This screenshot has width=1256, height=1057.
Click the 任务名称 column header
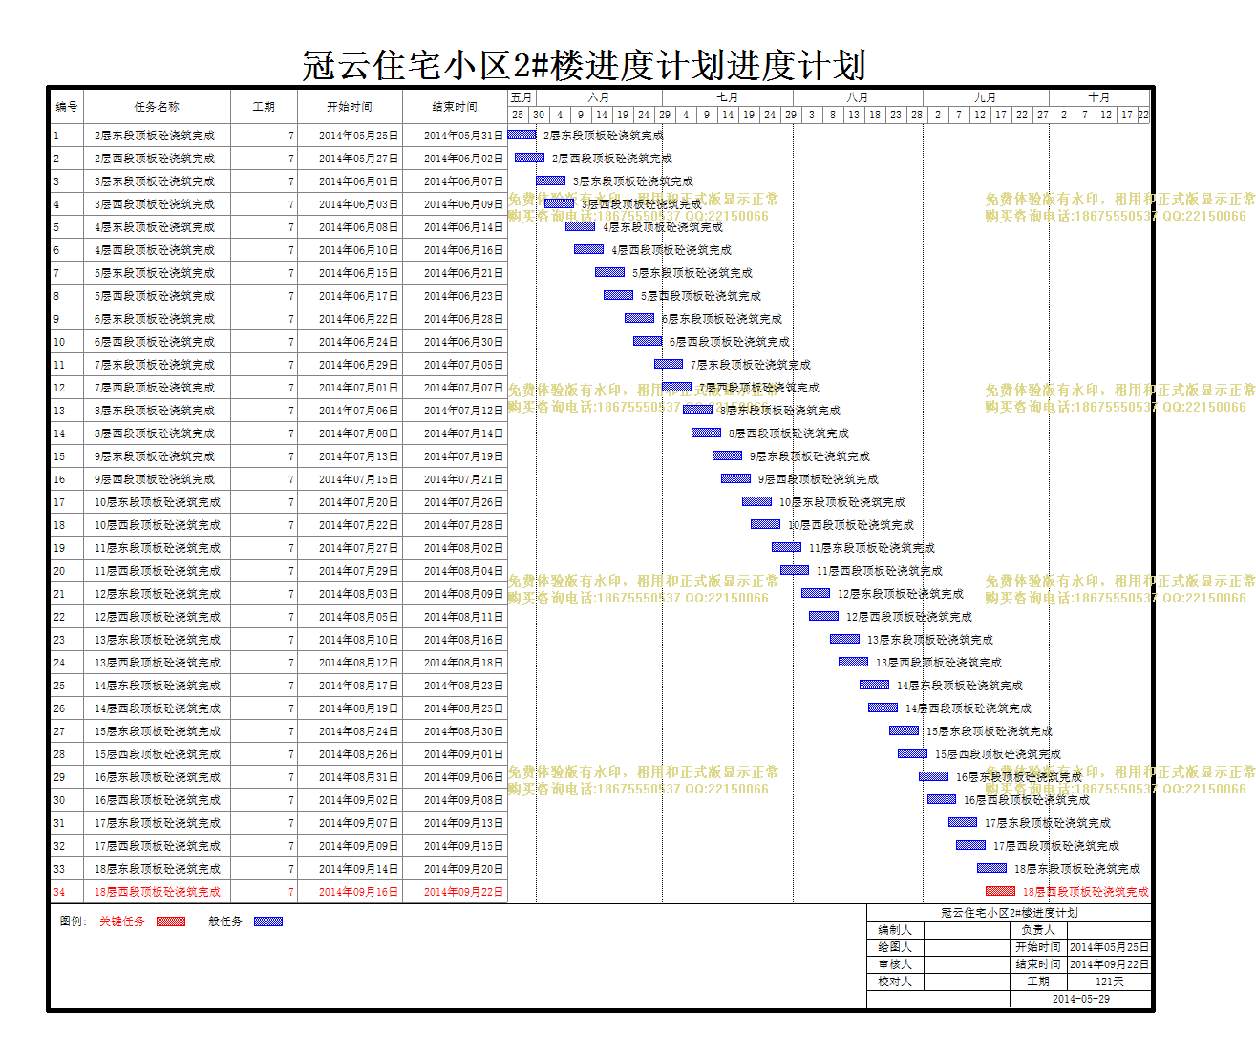157,107
